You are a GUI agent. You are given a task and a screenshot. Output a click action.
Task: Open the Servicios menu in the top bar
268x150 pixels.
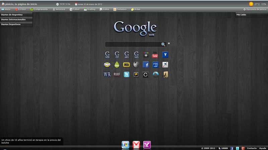[59, 9]
